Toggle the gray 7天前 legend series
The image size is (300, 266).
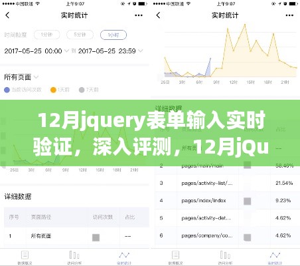click(x=89, y=90)
